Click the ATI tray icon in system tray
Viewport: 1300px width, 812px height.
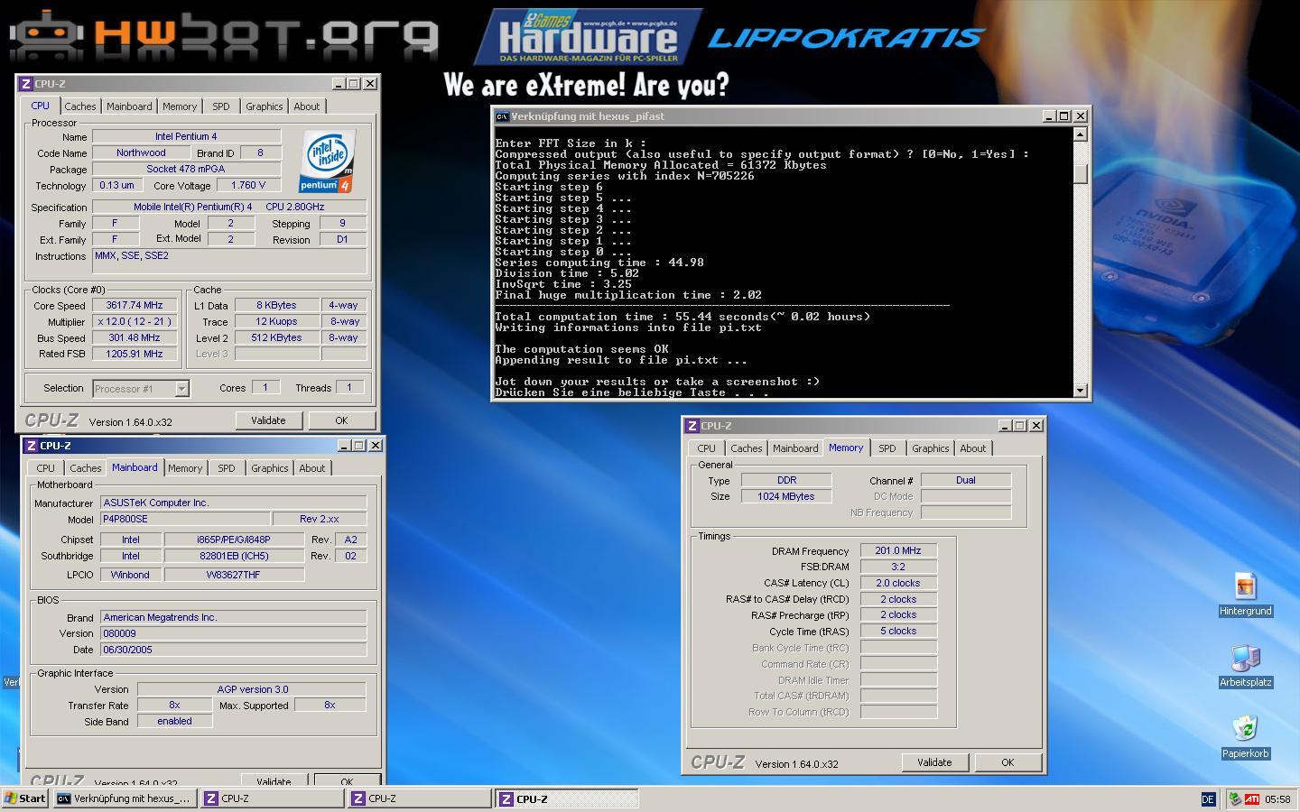[1252, 799]
